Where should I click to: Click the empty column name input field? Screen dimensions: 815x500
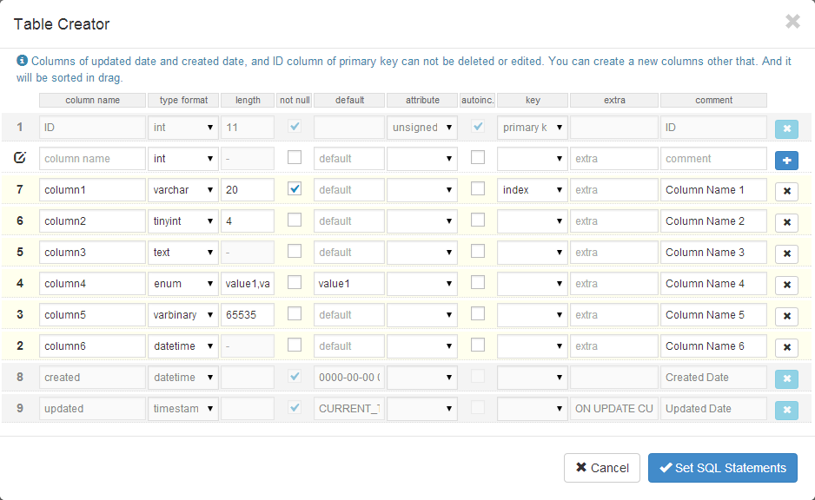[x=92, y=159]
